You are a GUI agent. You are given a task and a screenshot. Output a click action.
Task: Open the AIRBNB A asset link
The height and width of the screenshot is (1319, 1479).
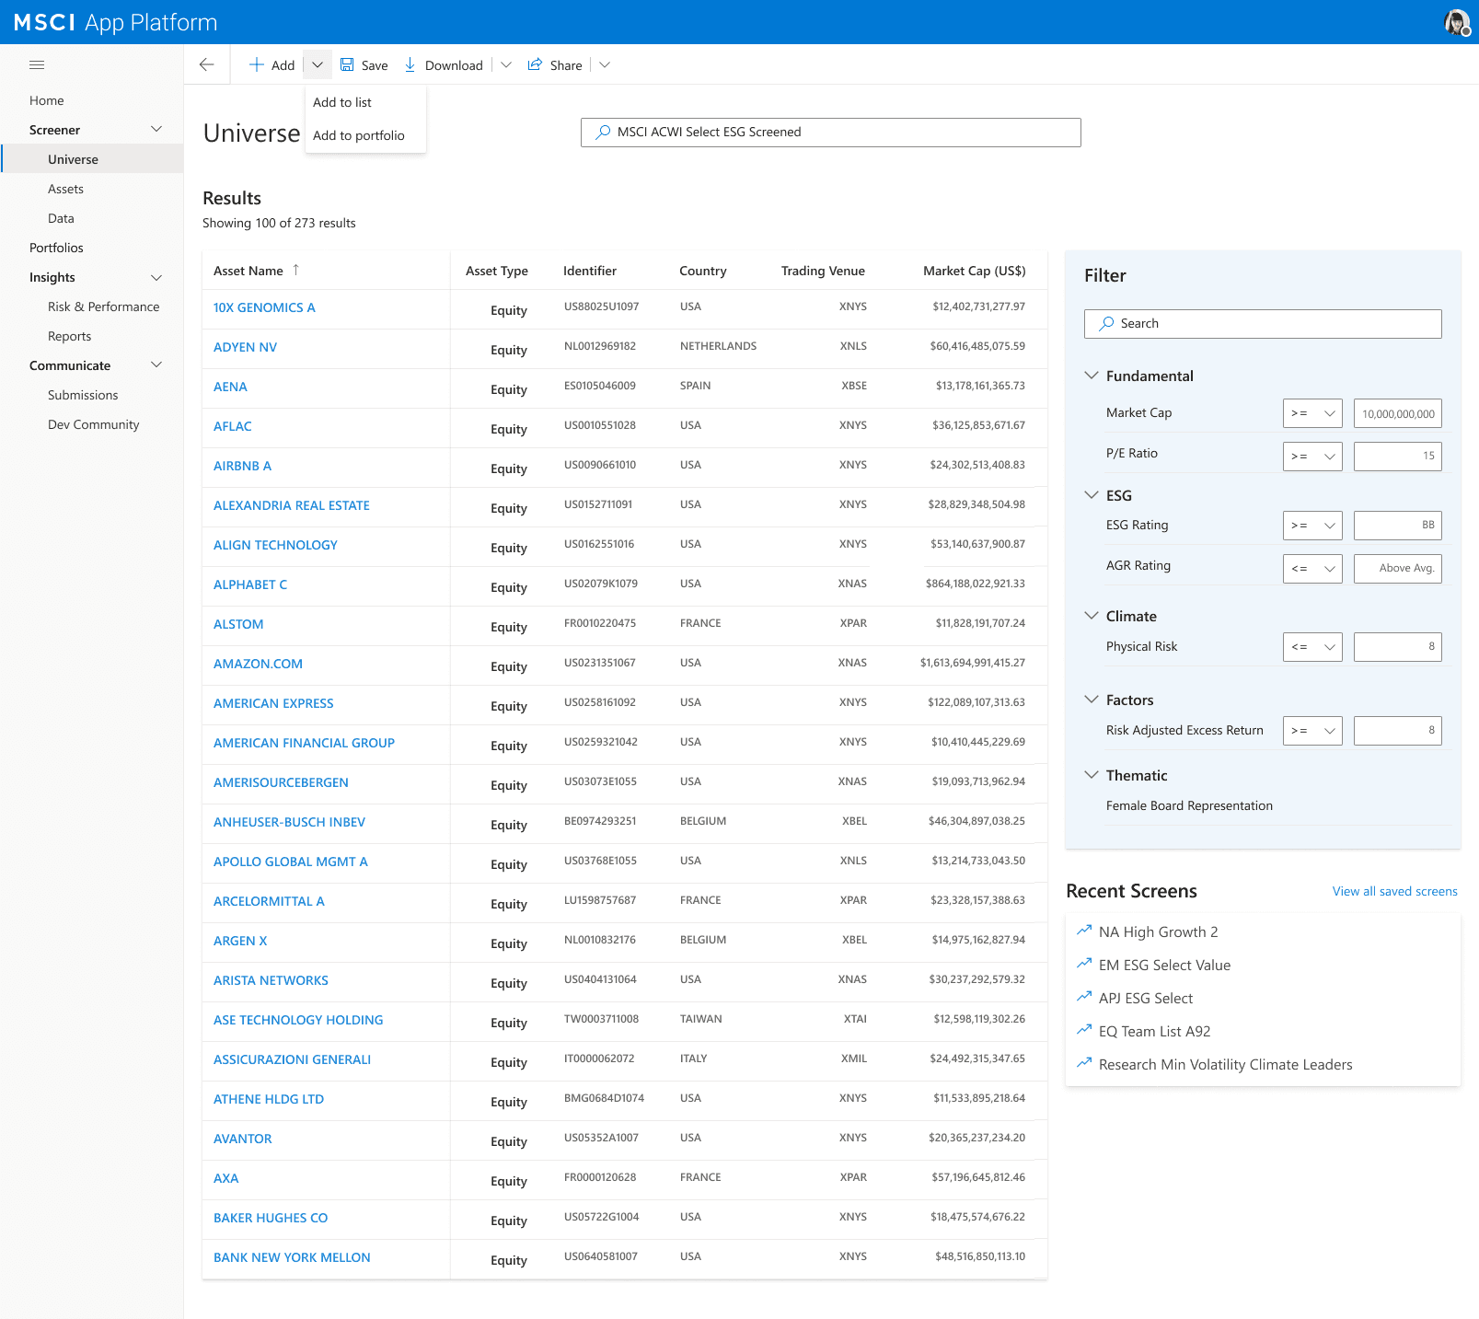pos(242,466)
